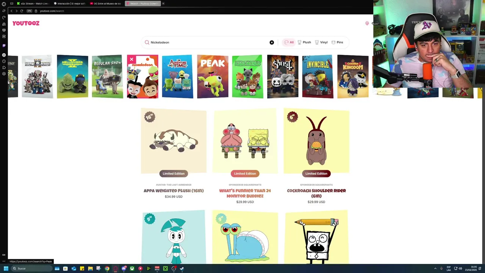Go back in the browser

[x=11, y=11]
